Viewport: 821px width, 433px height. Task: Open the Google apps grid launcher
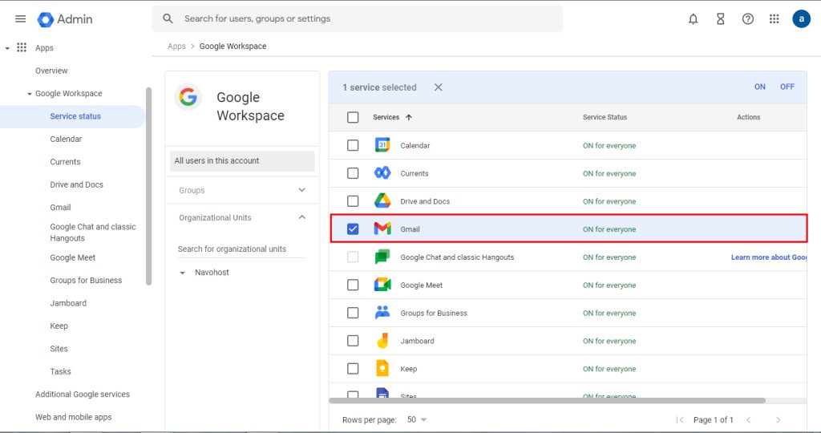(x=774, y=19)
